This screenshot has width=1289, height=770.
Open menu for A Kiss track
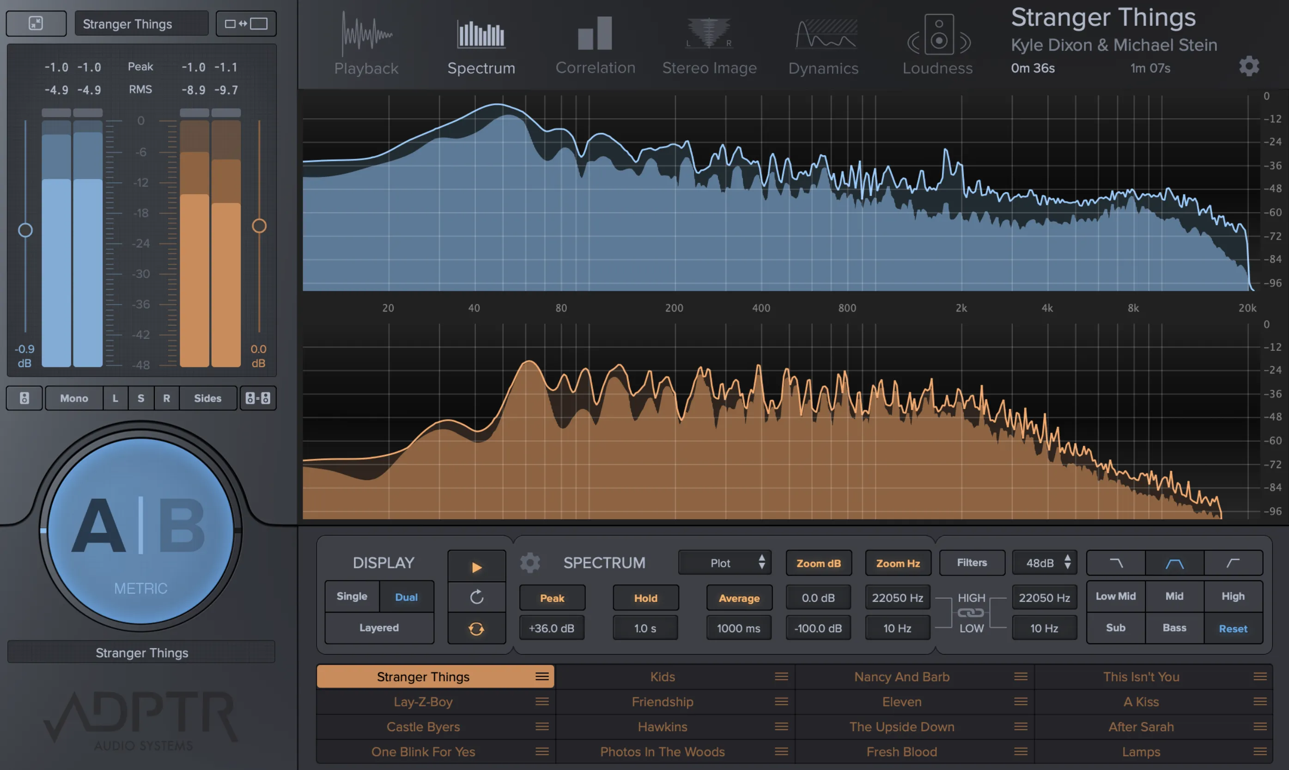coord(1260,702)
